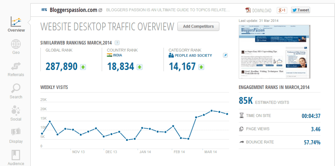Click the 14,167 category rank value
The height and width of the screenshot is (166, 335).
[x=182, y=67]
